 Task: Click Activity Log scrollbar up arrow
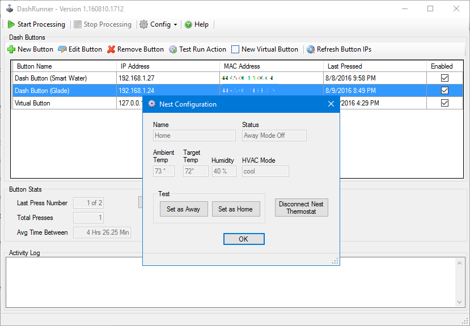[459, 263]
